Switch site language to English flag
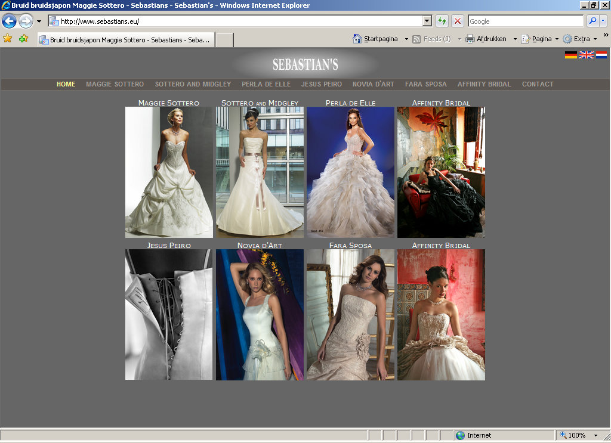Screen dimensions: 611x443 coord(587,55)
